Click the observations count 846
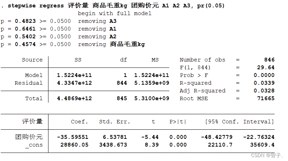 tap(269, 60)
